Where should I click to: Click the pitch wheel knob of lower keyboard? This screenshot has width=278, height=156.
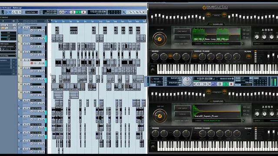pos(153,147)
